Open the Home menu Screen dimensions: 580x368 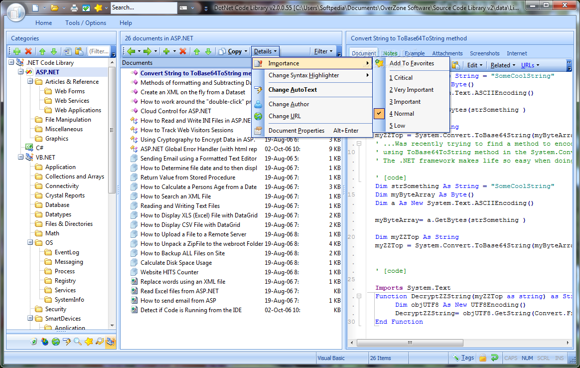pos(44,23)
